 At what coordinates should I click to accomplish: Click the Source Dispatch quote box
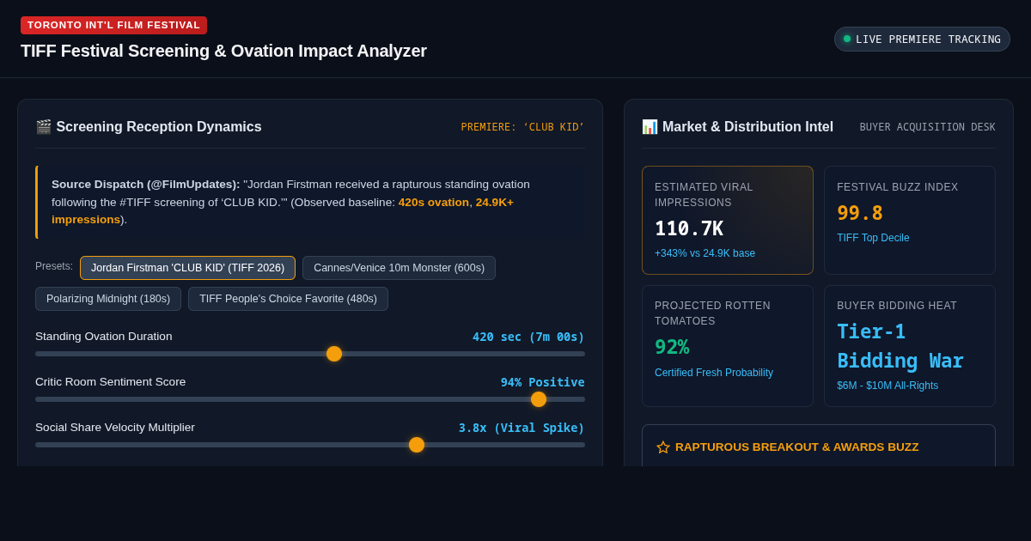coord(310,202)
